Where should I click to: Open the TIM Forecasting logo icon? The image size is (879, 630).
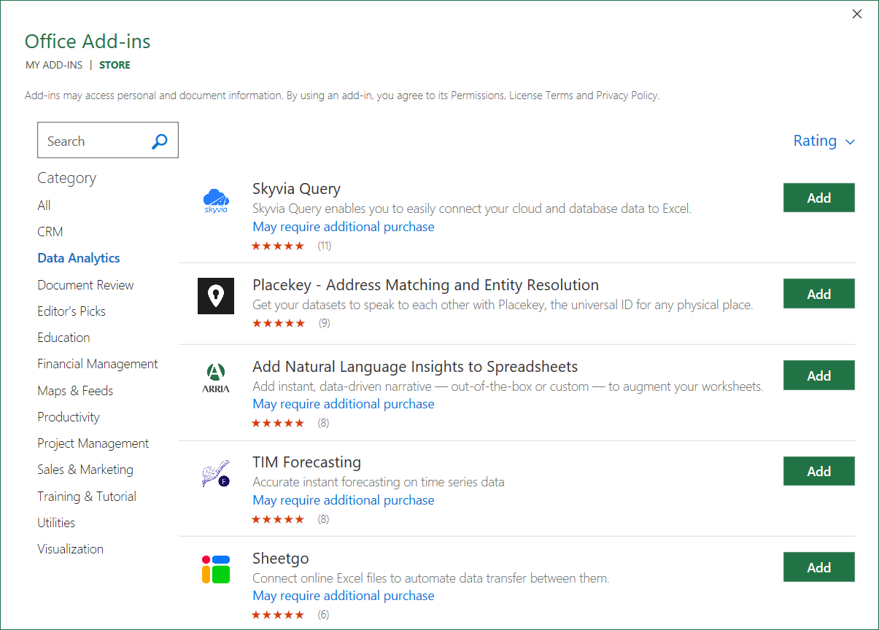click(216, 473)
